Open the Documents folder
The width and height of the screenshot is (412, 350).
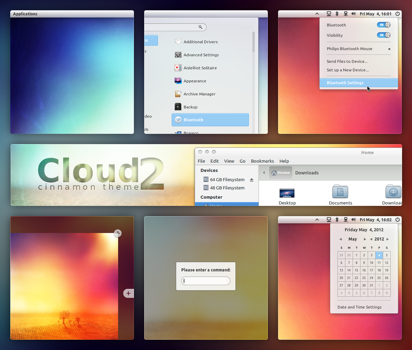pos(340,194)
